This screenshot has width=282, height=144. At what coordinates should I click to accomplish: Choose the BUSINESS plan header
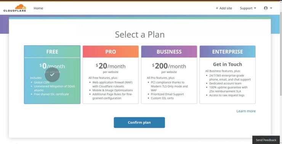[169, 52]
